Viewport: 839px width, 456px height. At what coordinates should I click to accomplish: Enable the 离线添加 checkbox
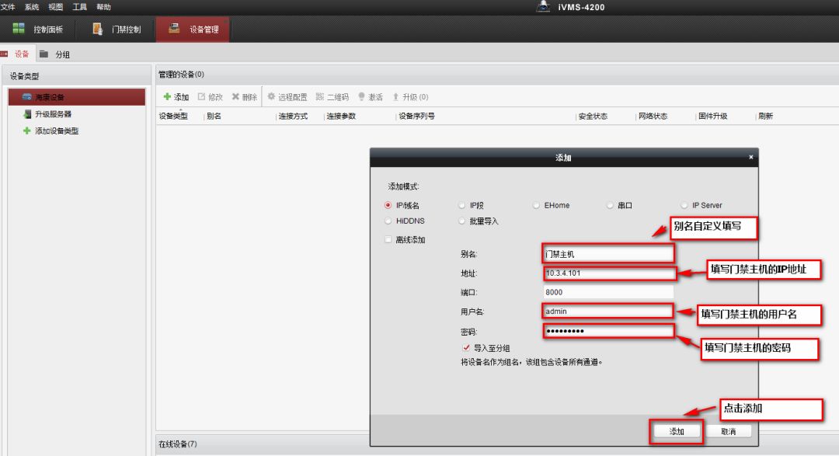tap(388, 240)
